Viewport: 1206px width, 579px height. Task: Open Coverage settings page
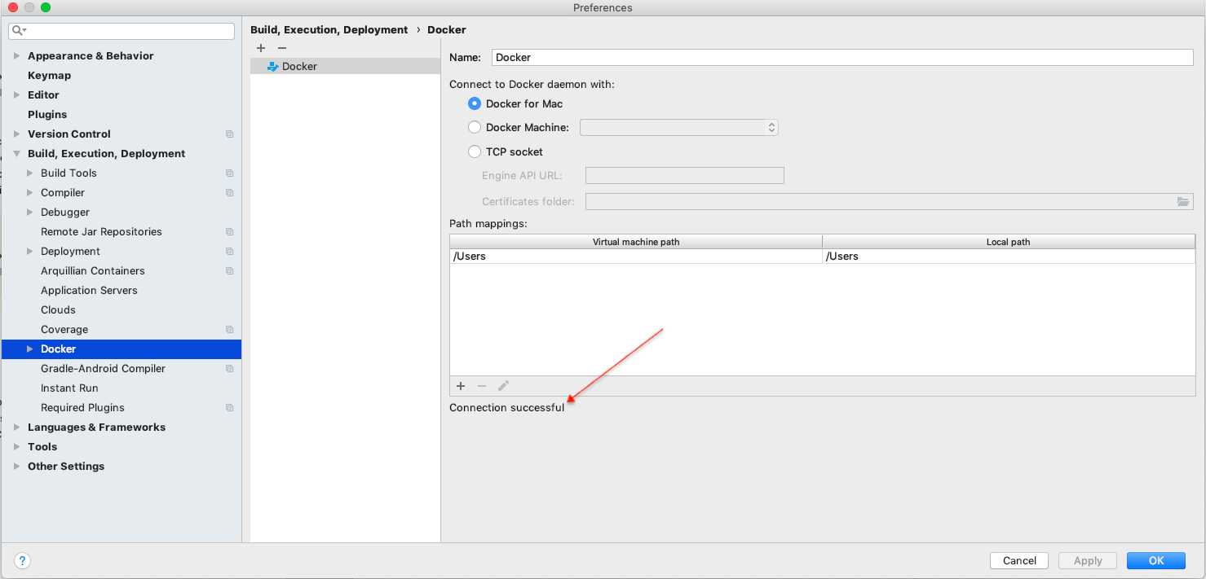64,329
